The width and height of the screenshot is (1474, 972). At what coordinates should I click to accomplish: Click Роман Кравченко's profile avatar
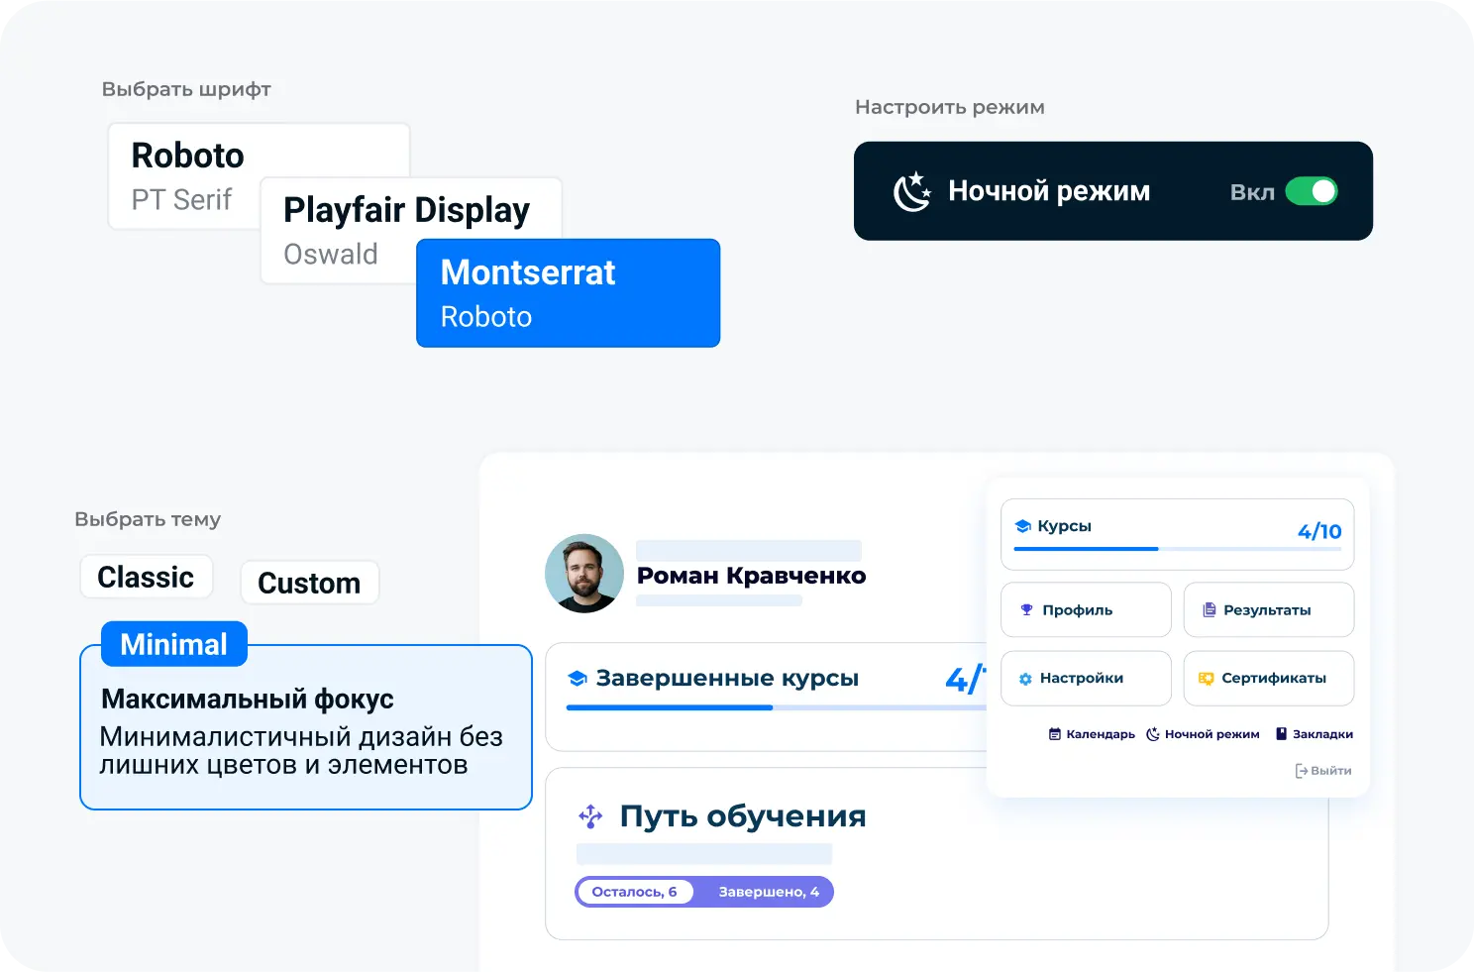coord(584,574)
